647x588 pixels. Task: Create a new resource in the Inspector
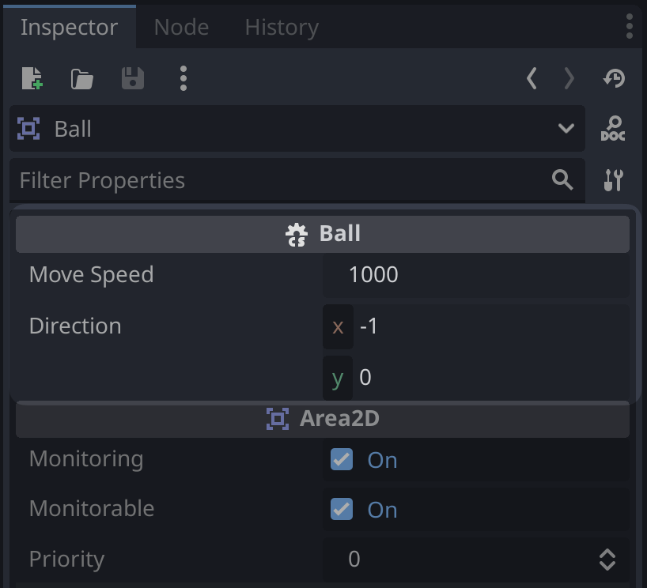[x=32, y=78]
